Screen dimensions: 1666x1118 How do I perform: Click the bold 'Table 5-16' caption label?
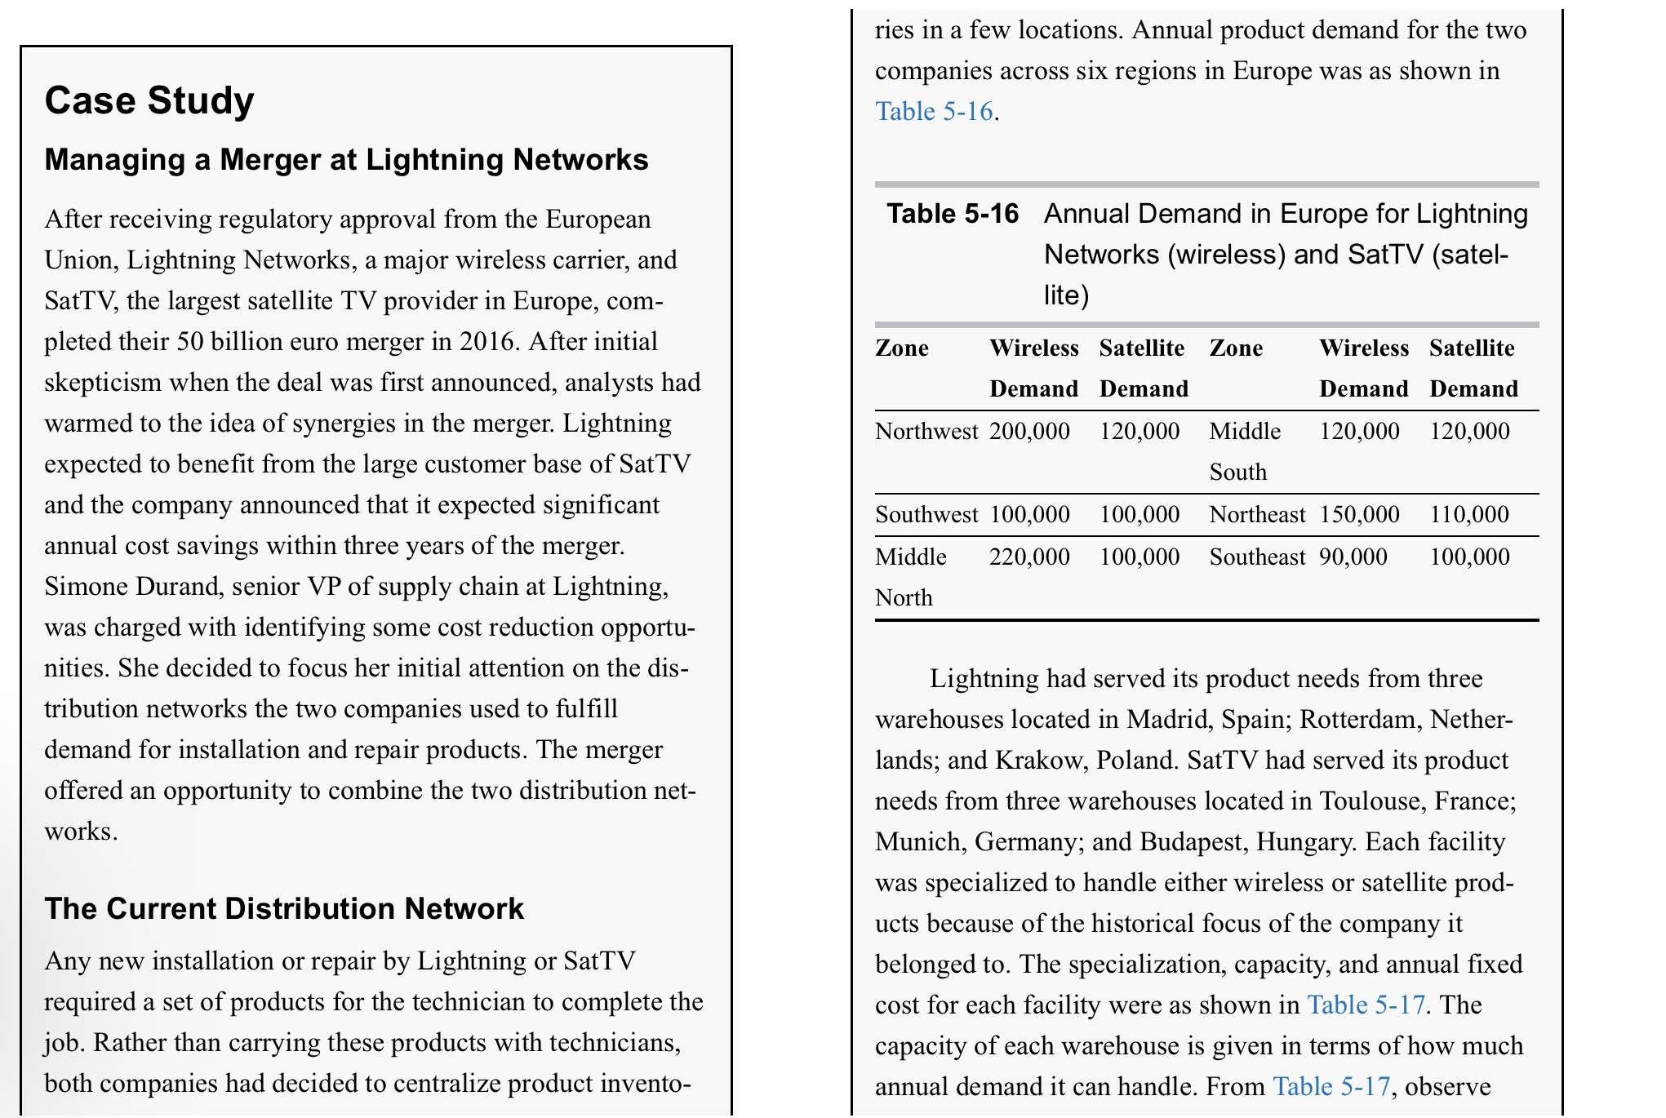953,214
